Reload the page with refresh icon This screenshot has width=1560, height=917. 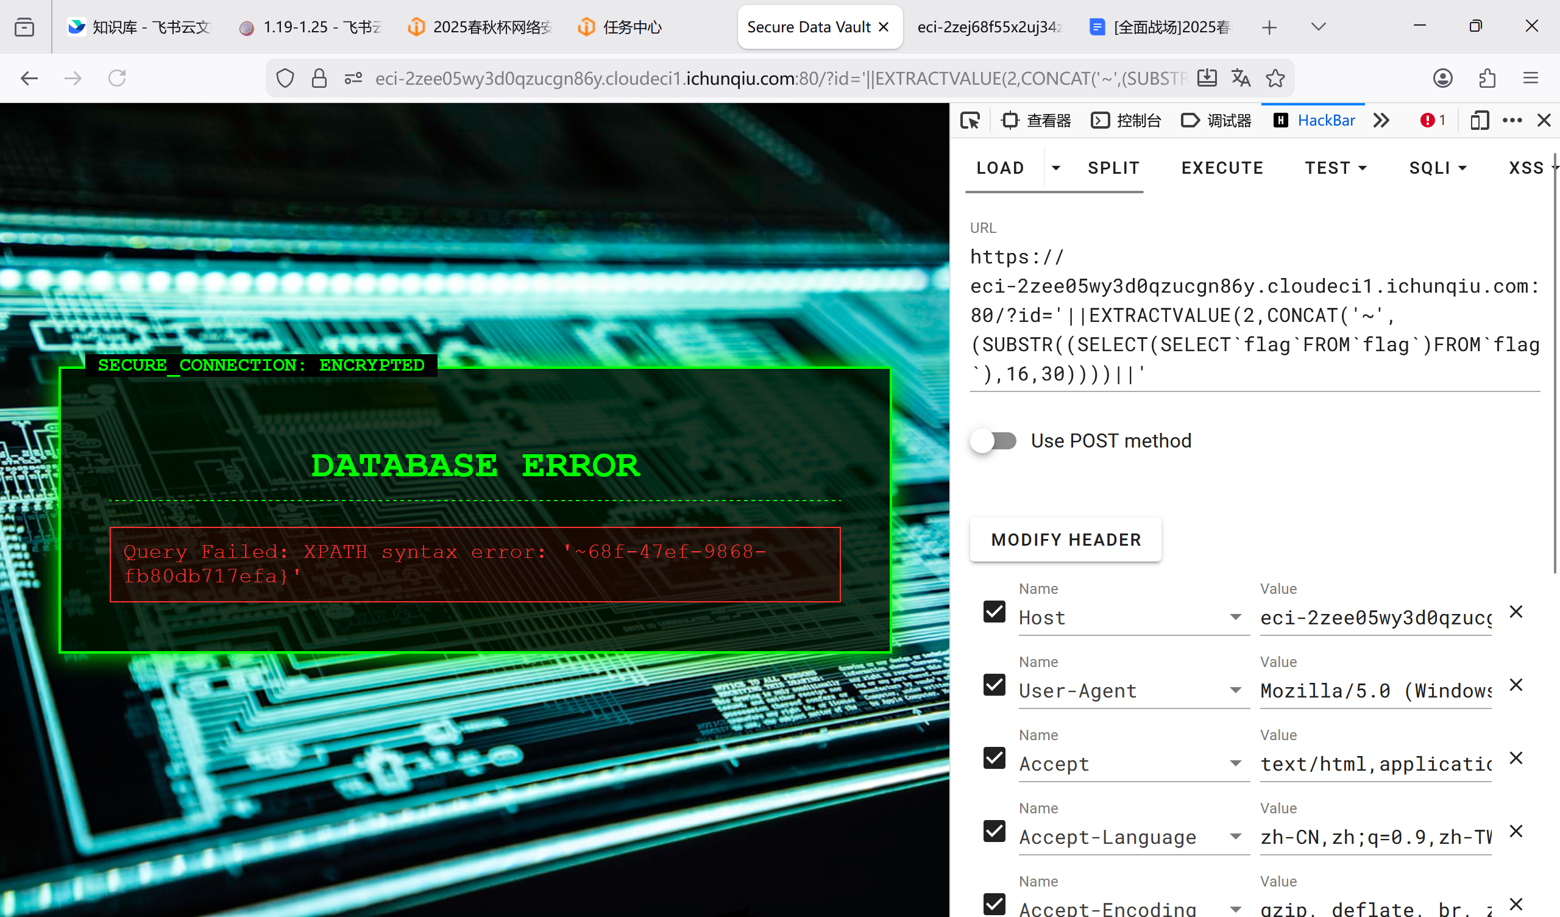pos(117,78)
